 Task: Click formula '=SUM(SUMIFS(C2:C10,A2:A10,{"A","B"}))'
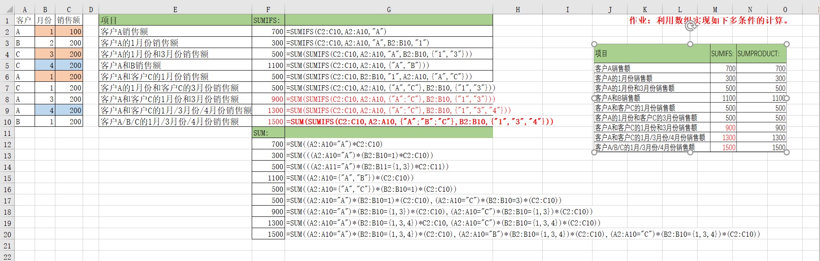(358, 65)
